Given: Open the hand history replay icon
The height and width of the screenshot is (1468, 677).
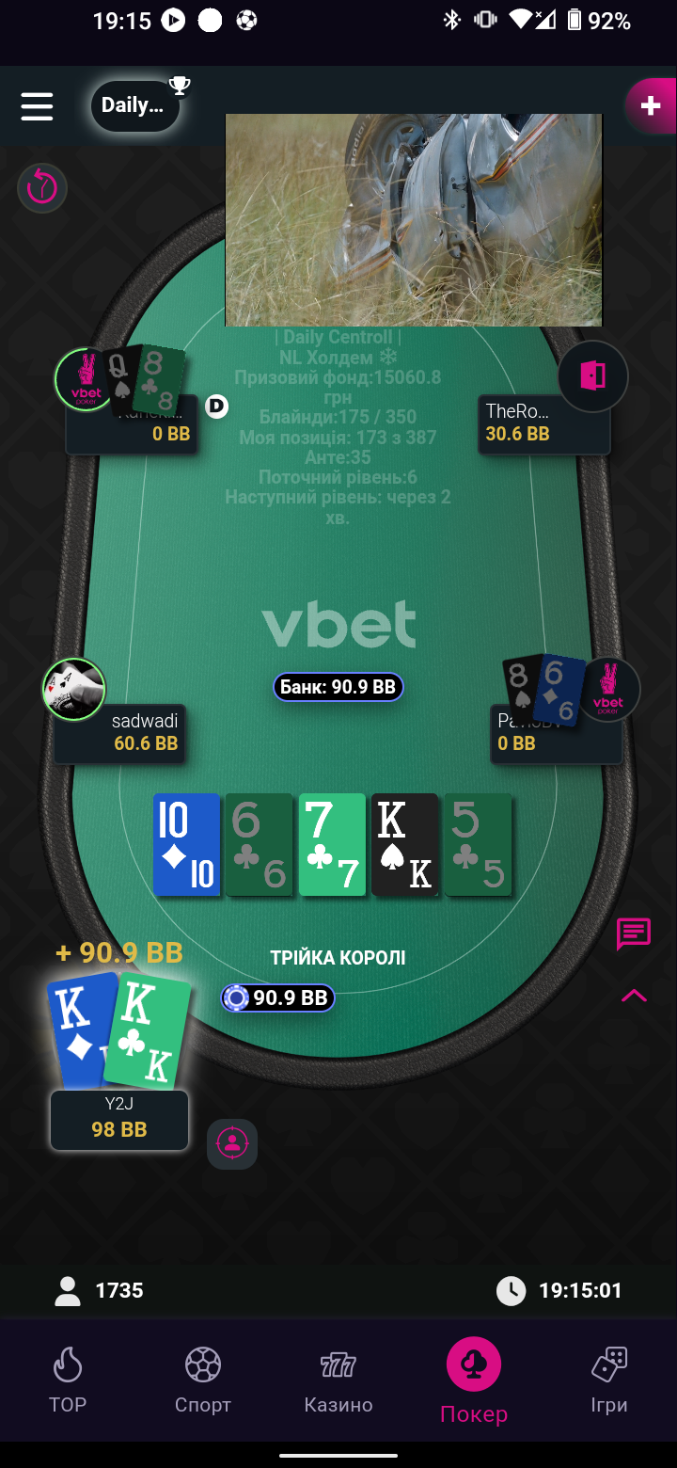Looking at the screenshot, I should [42, 188].
